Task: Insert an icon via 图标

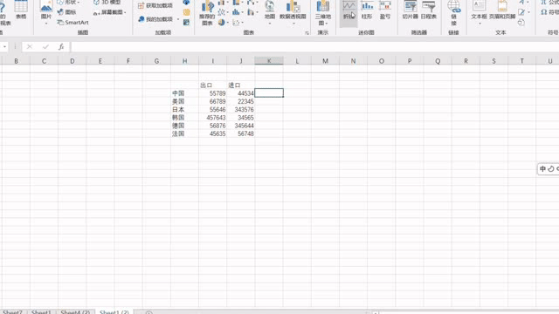Action: [66, 12]
